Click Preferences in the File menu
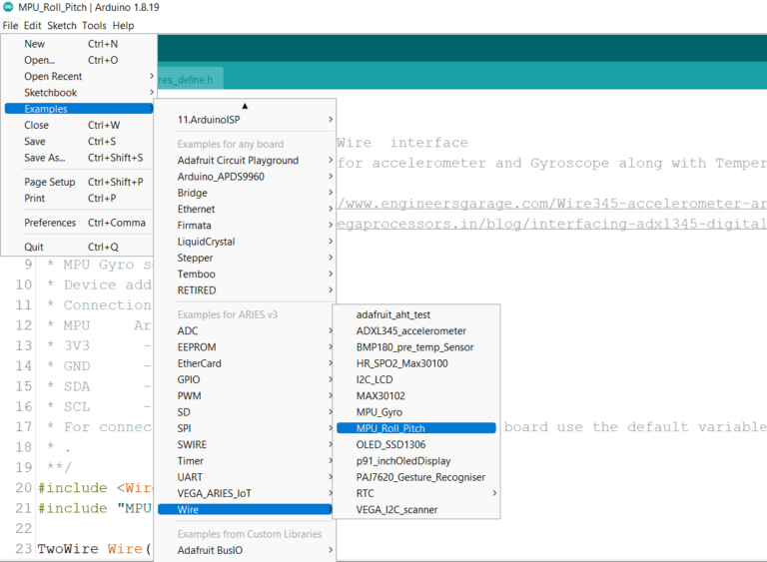The width and height of the screenshot is (767, 562). pos(50,223)
